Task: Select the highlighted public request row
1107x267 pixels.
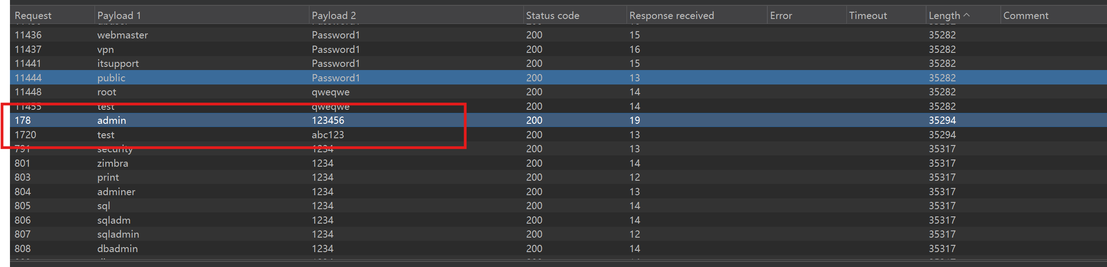Action: (111, 78)
